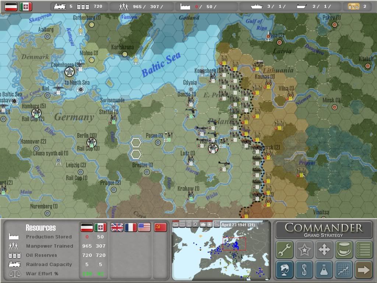The image size is (377, 283).
Task: Open the checklist options button
Action: click(363, 249)
